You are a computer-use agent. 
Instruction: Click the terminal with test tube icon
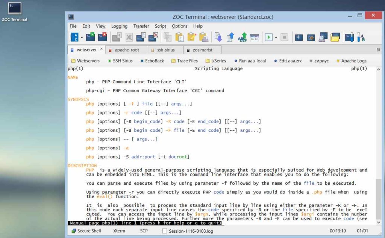pos(350,37)
